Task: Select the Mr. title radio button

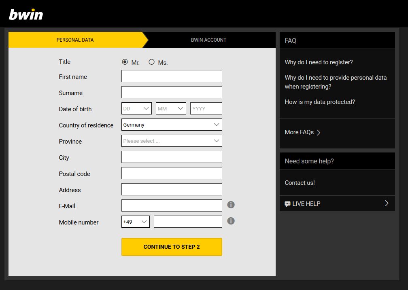Action: [x=125, y=62]
